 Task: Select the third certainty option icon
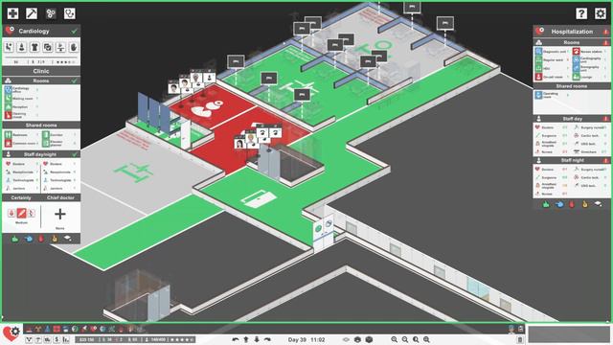click(32, 213)
